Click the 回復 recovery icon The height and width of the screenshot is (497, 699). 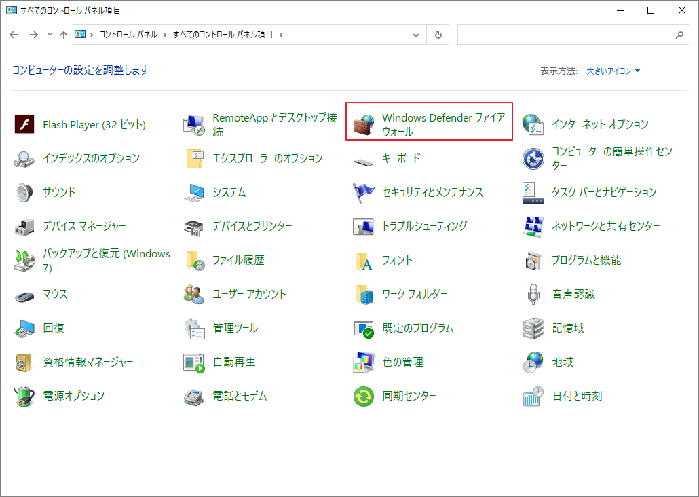point(24,328)
